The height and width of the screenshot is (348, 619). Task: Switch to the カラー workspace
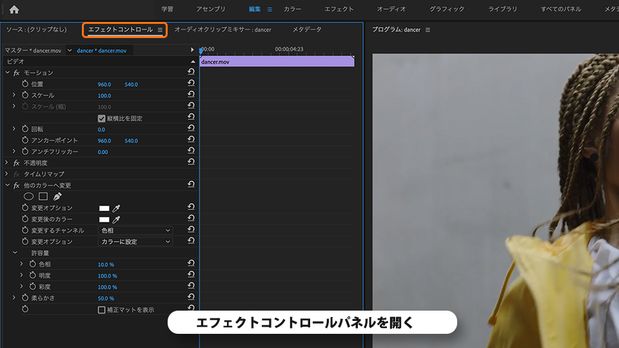pos(293,9)
